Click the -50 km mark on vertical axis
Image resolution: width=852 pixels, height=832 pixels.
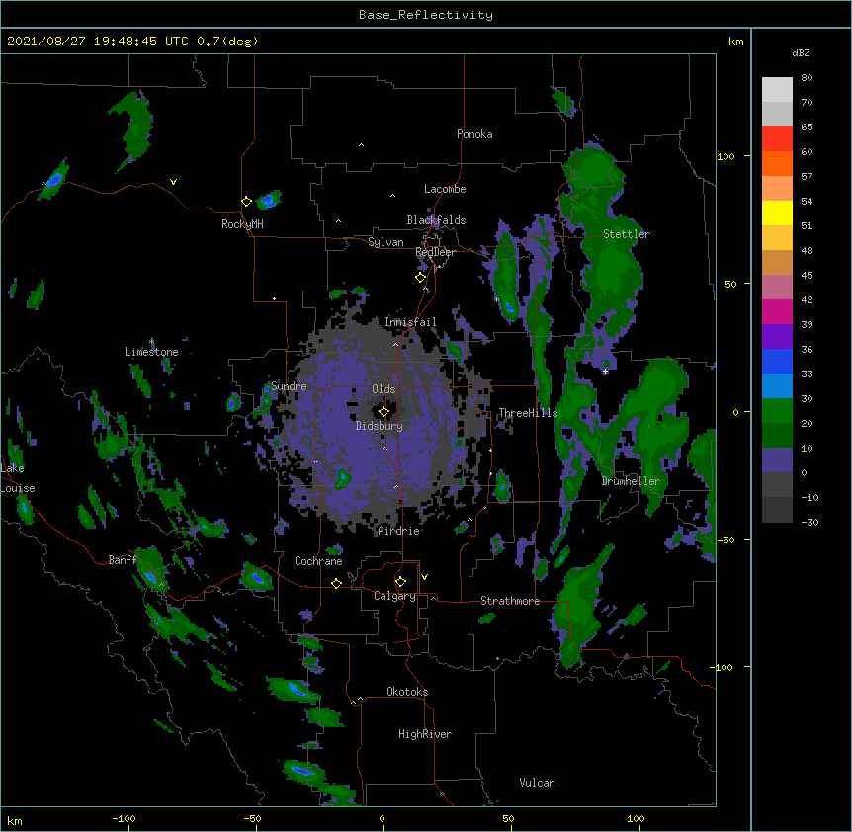(x=725, y=540)
